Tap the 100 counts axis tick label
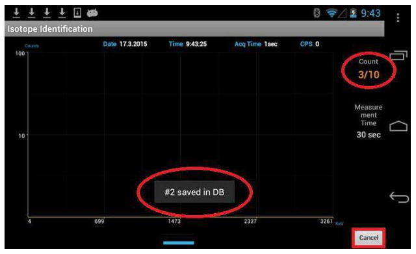 20,53
